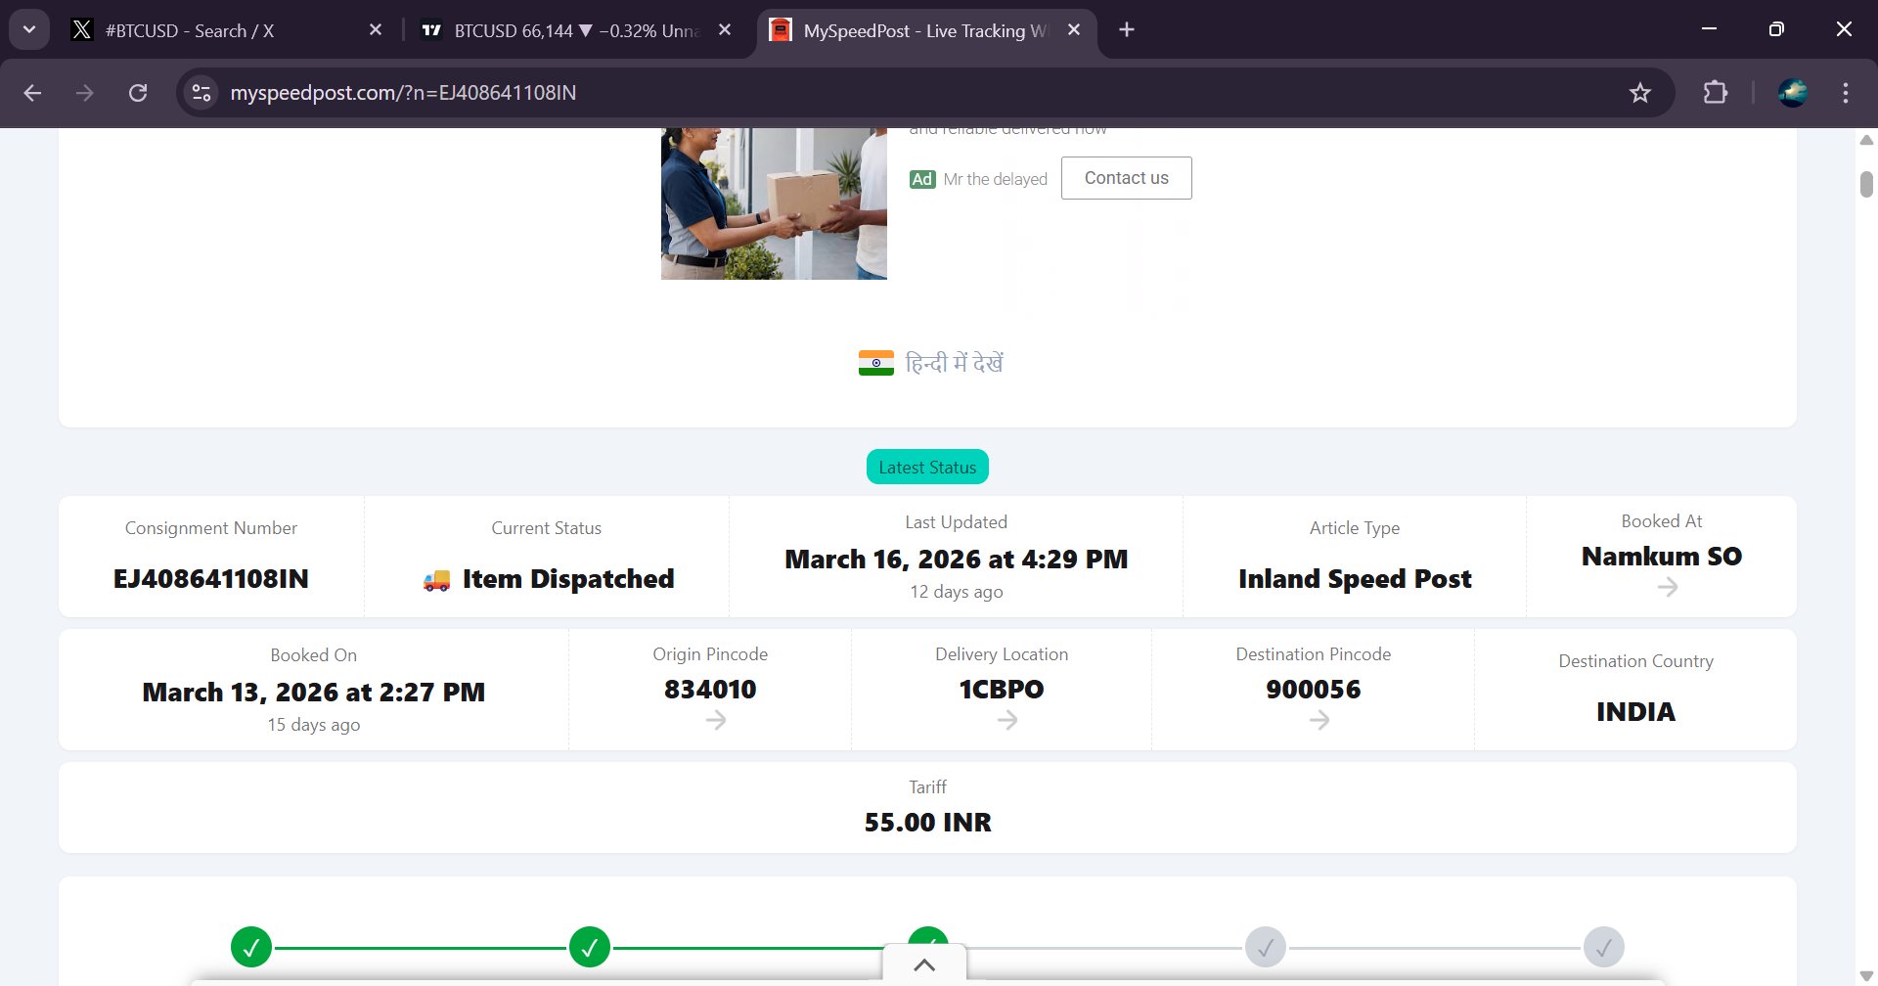Open the Chrome three-dot menu
1878x986 pixels.
tap(1845, 93)
